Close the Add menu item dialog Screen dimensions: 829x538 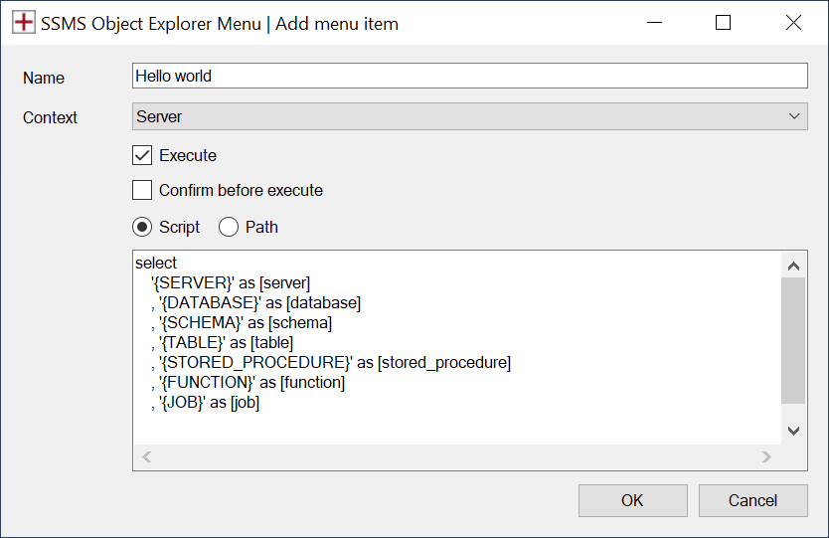pos(793,23)
